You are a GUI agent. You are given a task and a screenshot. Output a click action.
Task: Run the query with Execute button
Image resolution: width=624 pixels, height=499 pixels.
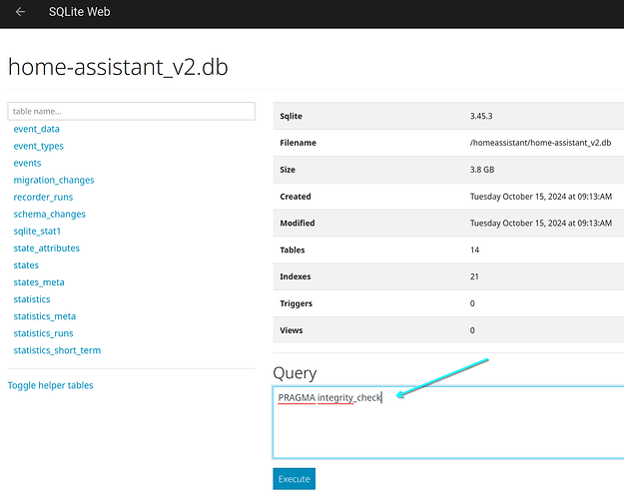click(295, 479)
